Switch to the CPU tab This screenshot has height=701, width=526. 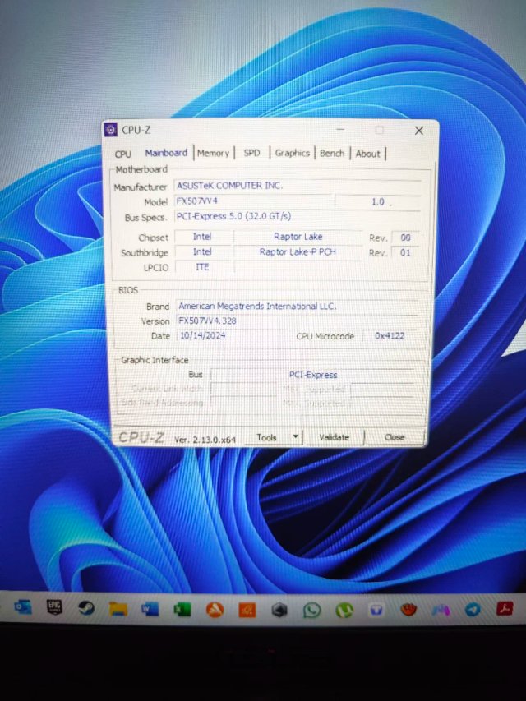tap(123, 154)
